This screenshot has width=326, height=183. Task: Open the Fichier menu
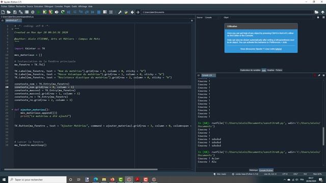coord(4,7)
